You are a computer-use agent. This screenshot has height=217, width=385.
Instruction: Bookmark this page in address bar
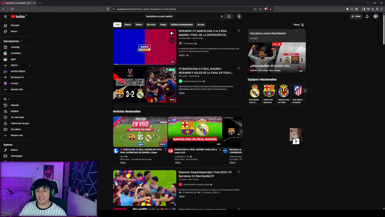(x=108, y=9)
